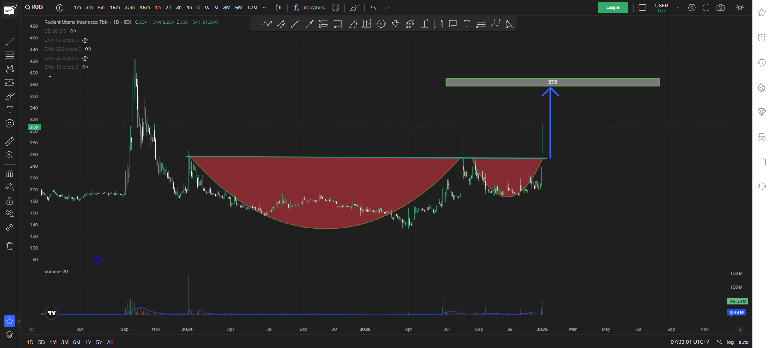Click the trash delete drawings icon
This screenshot has height=348, width=770.
click(10, 246)
